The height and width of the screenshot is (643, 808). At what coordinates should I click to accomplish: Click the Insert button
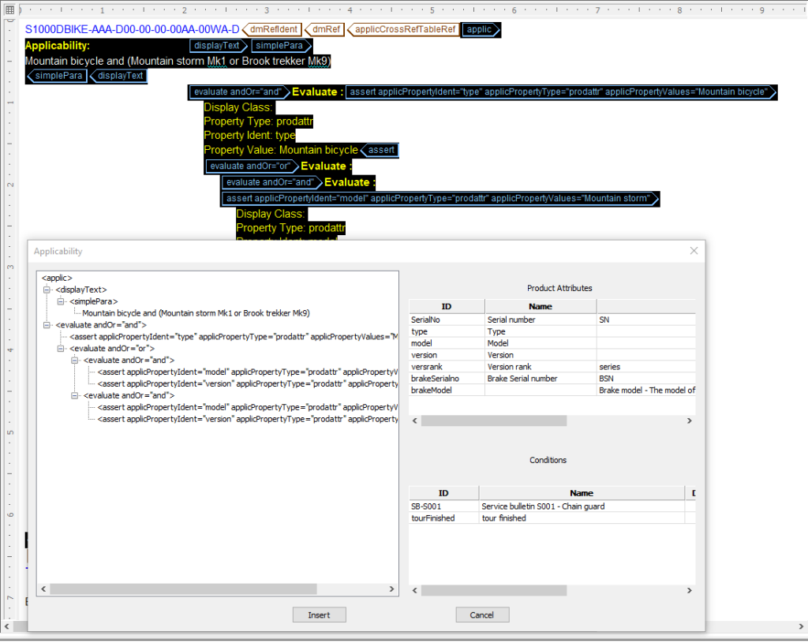coord(319,615)
